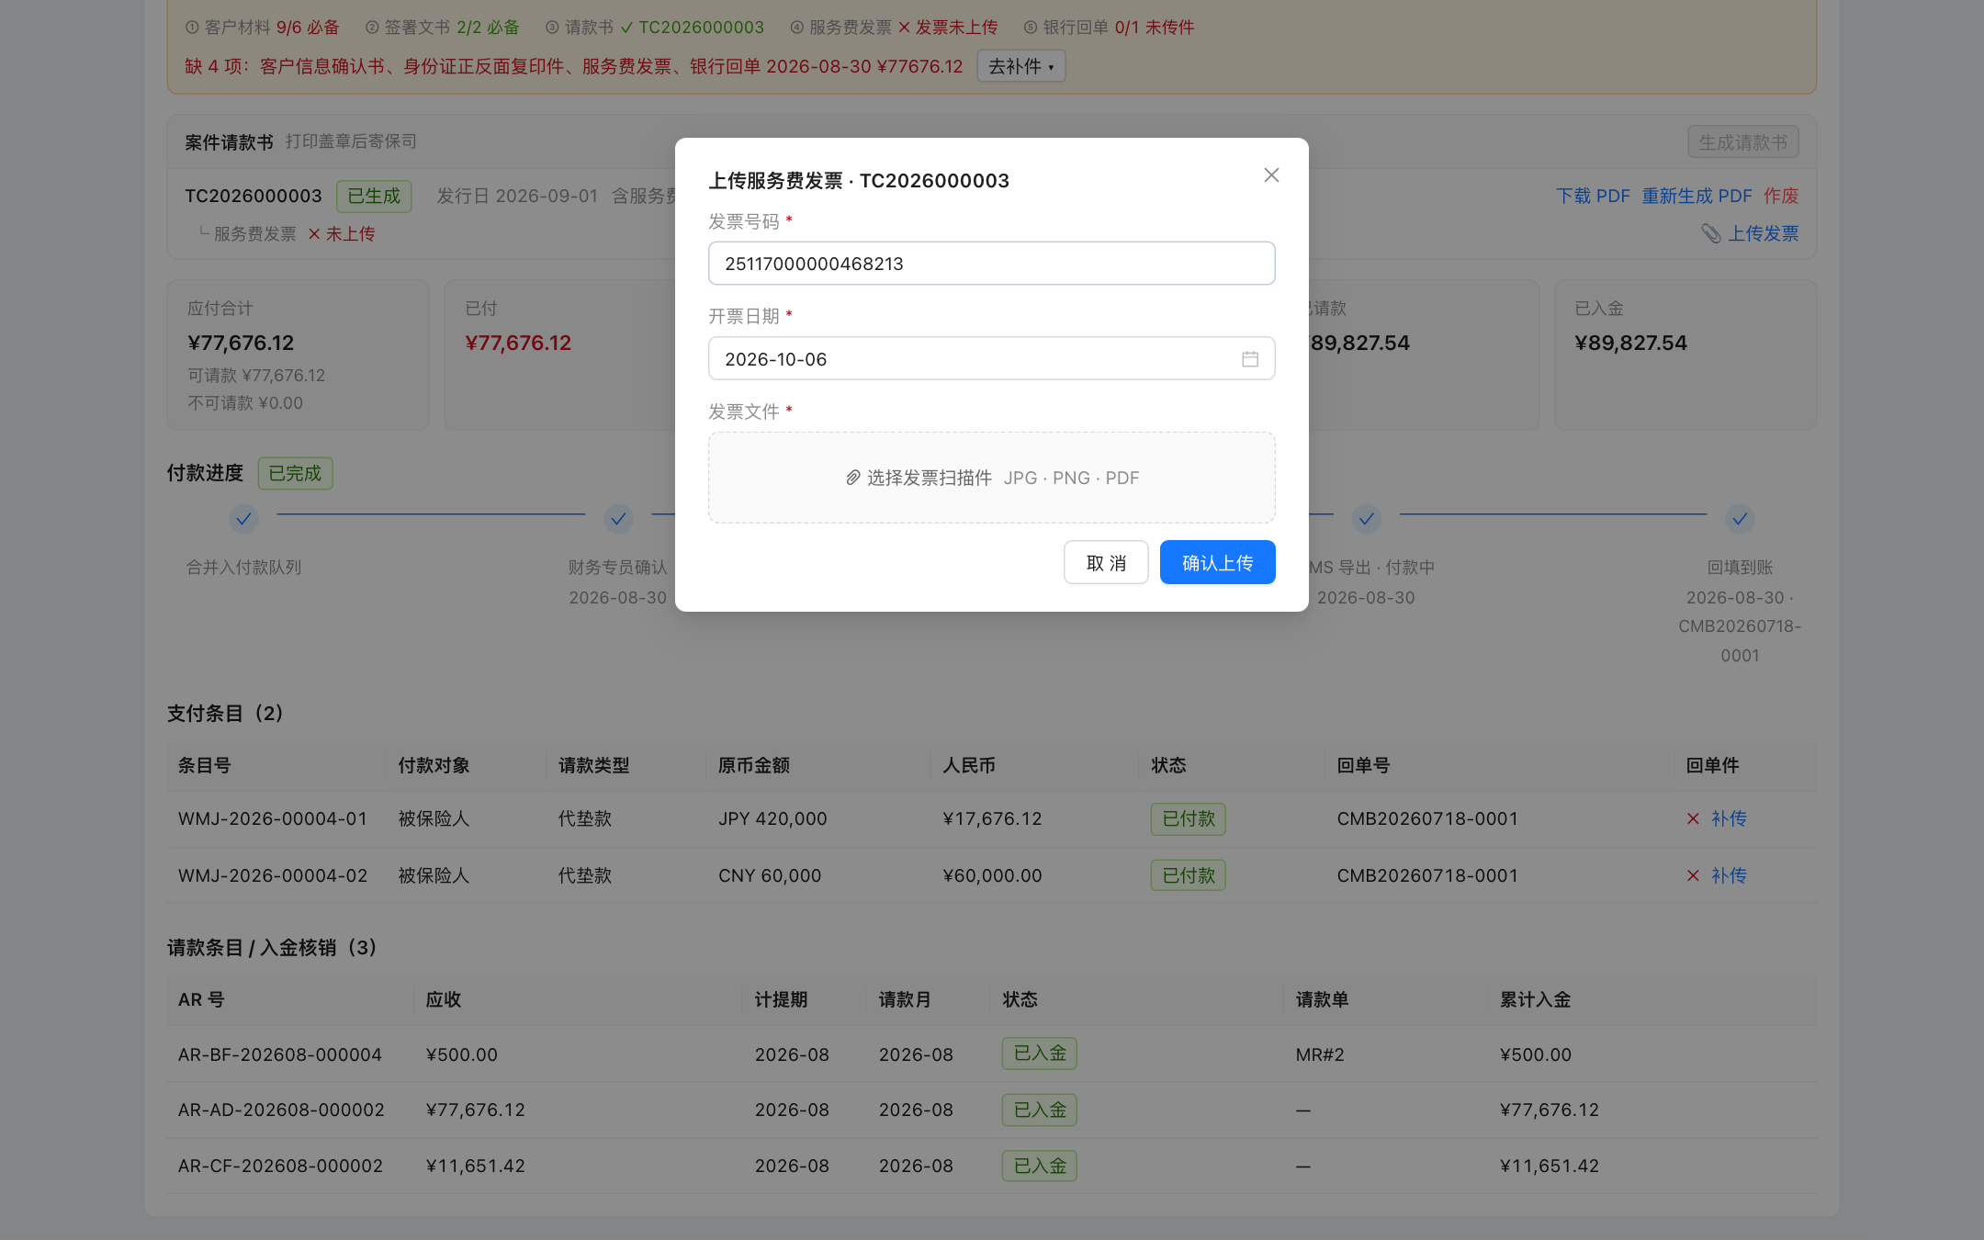Click the 回单号 column header
The image size is (1984, 1240).
point(1363,765)
